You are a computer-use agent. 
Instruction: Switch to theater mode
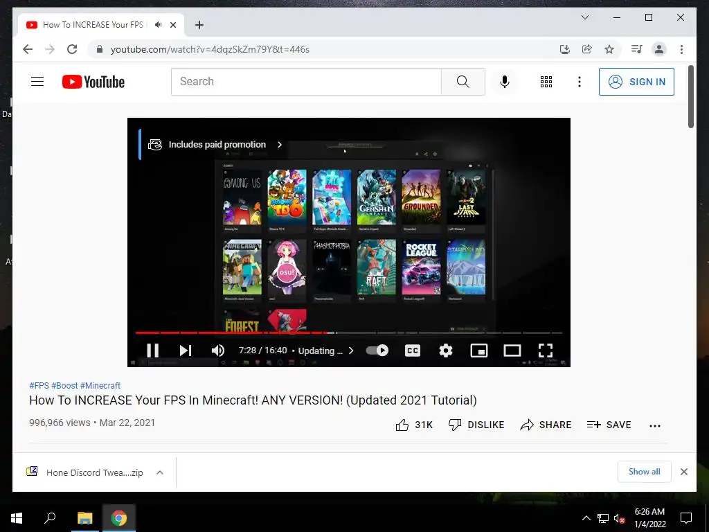[x=512, y=351]
